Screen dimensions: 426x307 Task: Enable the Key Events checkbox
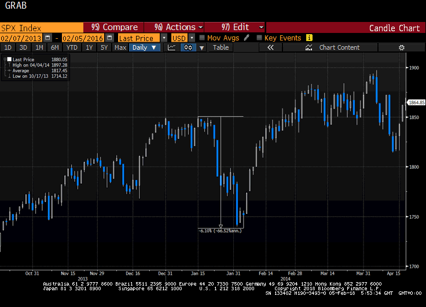[x=259, y=38]
